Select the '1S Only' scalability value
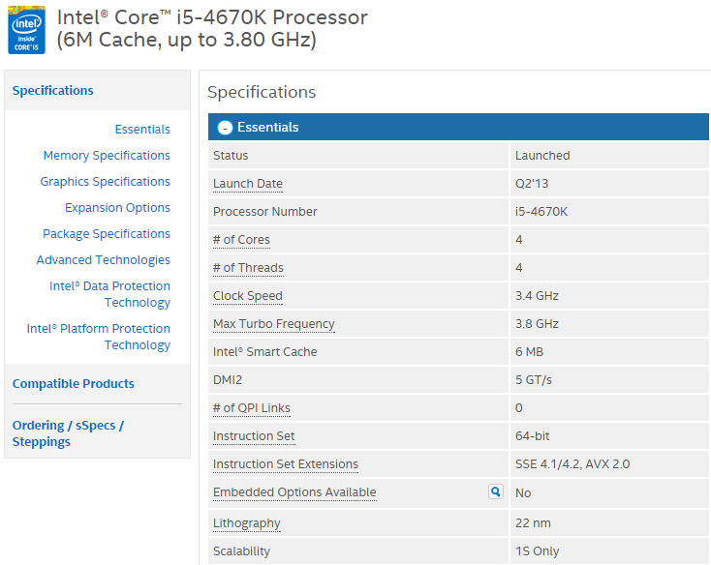The height and width of the screenshot is (565, 711). point(537,551)
